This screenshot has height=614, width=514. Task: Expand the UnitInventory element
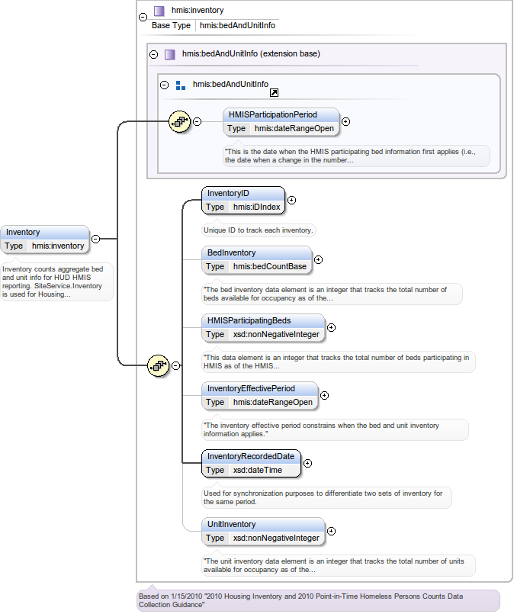click(x=331, y=531)
